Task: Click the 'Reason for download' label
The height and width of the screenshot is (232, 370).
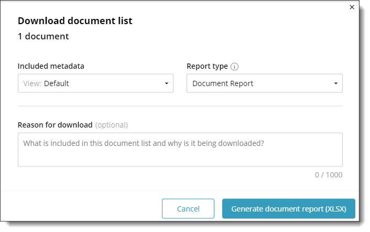Action: (x=55, y=125)
